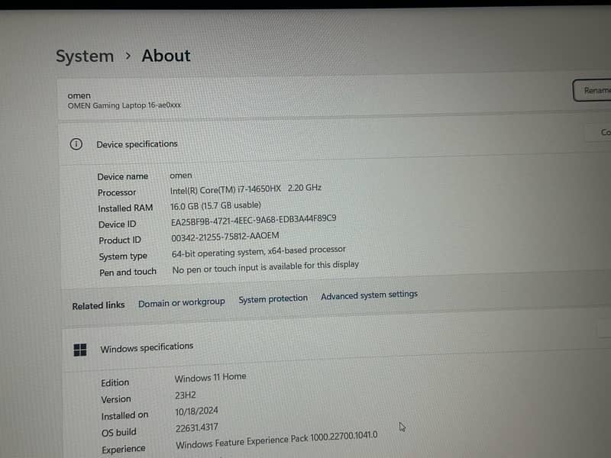Open Advanced system settings link

(x=369, y=295)
